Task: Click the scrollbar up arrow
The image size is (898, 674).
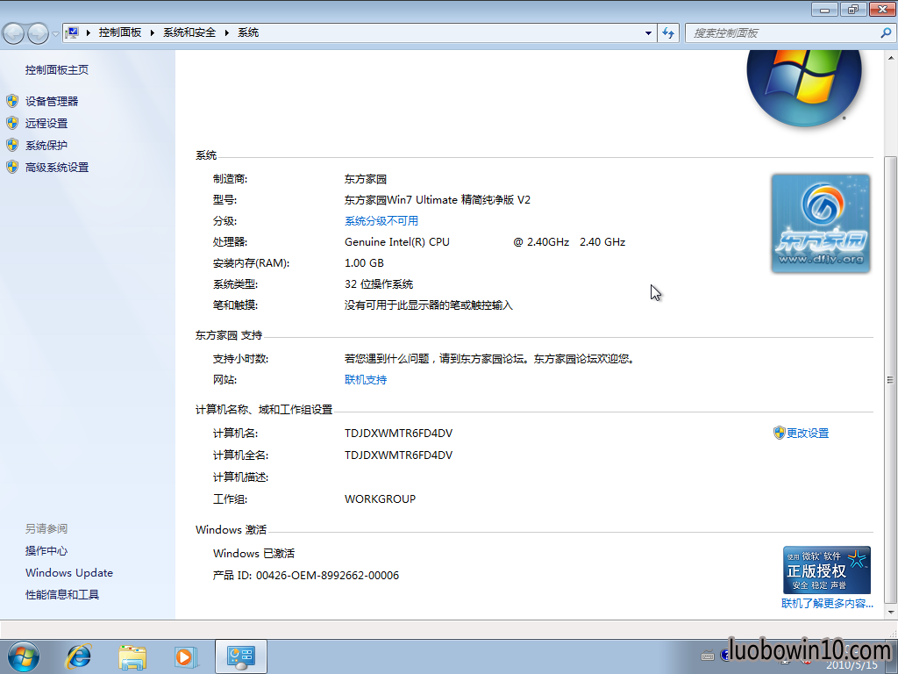Action: tap(891, 58)
